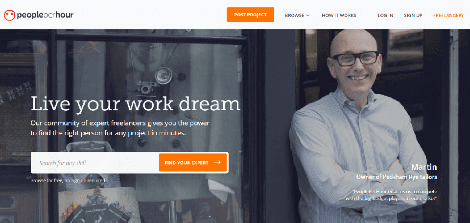Image resolution: width=470 pixels, height=223 pixels.
Task: Click the Live your work dream headline
Action: pos(136,104)
